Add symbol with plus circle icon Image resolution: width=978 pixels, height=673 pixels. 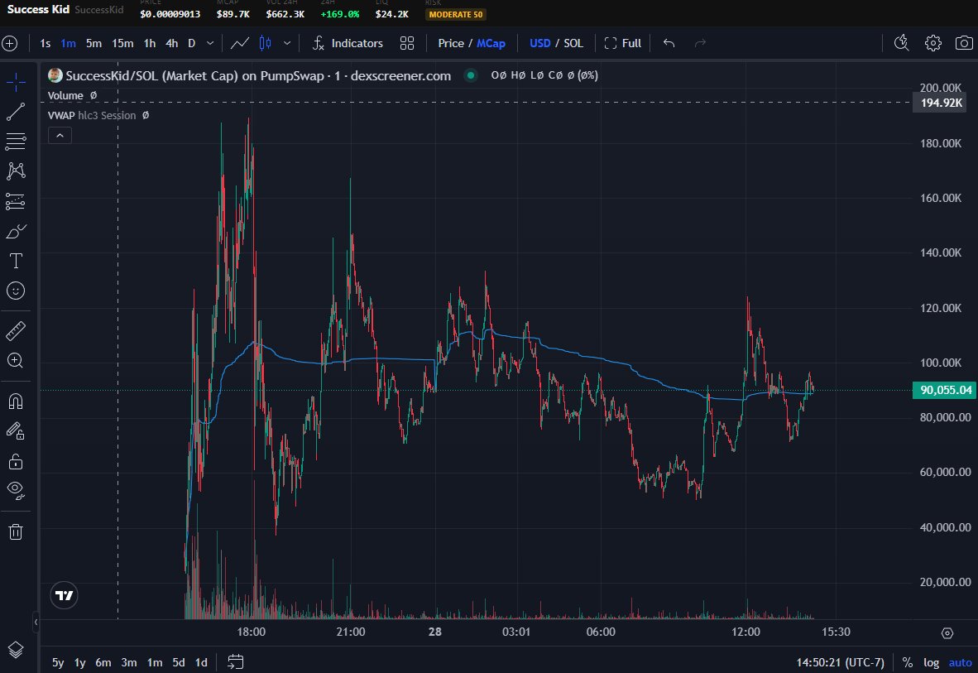tap(9, 43)
